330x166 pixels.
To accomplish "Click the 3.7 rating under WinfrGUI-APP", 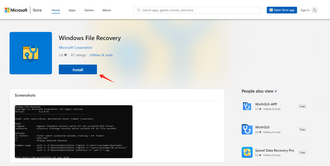I will pos(258,109).
